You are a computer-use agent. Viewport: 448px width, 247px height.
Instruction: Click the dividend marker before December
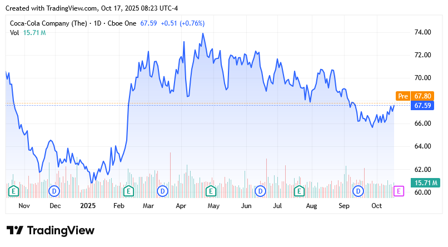(x=54, y=191)
